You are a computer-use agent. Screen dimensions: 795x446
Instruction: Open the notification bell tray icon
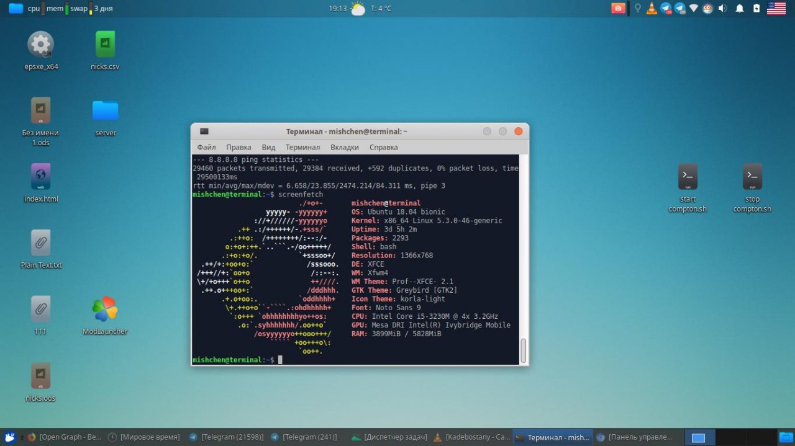click(740, 8)
